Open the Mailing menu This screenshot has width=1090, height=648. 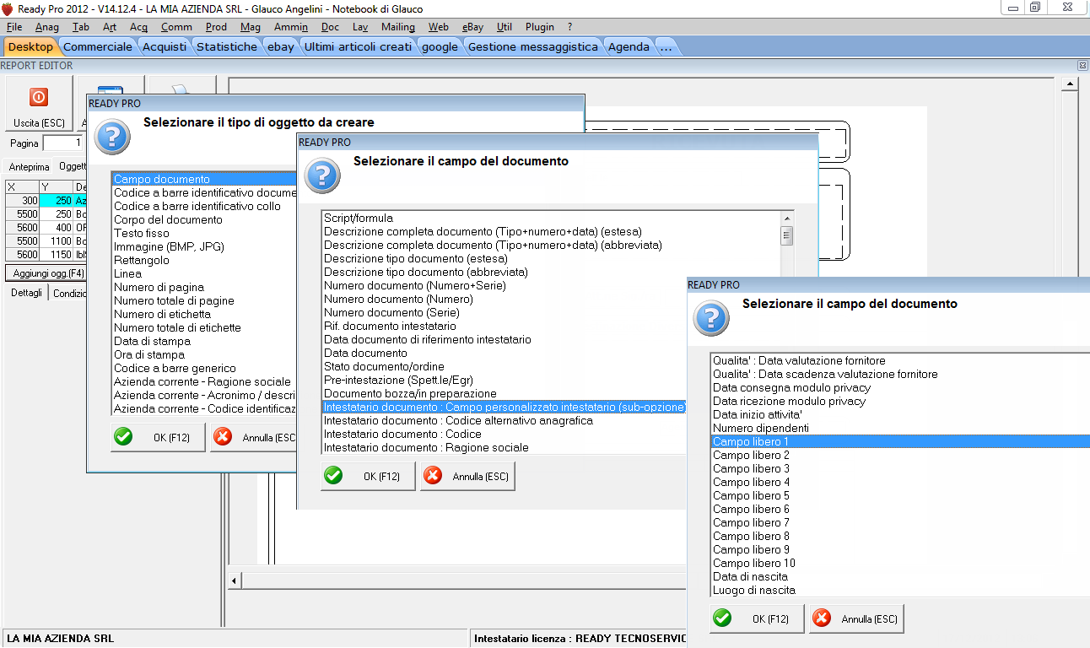pos(398,27)
